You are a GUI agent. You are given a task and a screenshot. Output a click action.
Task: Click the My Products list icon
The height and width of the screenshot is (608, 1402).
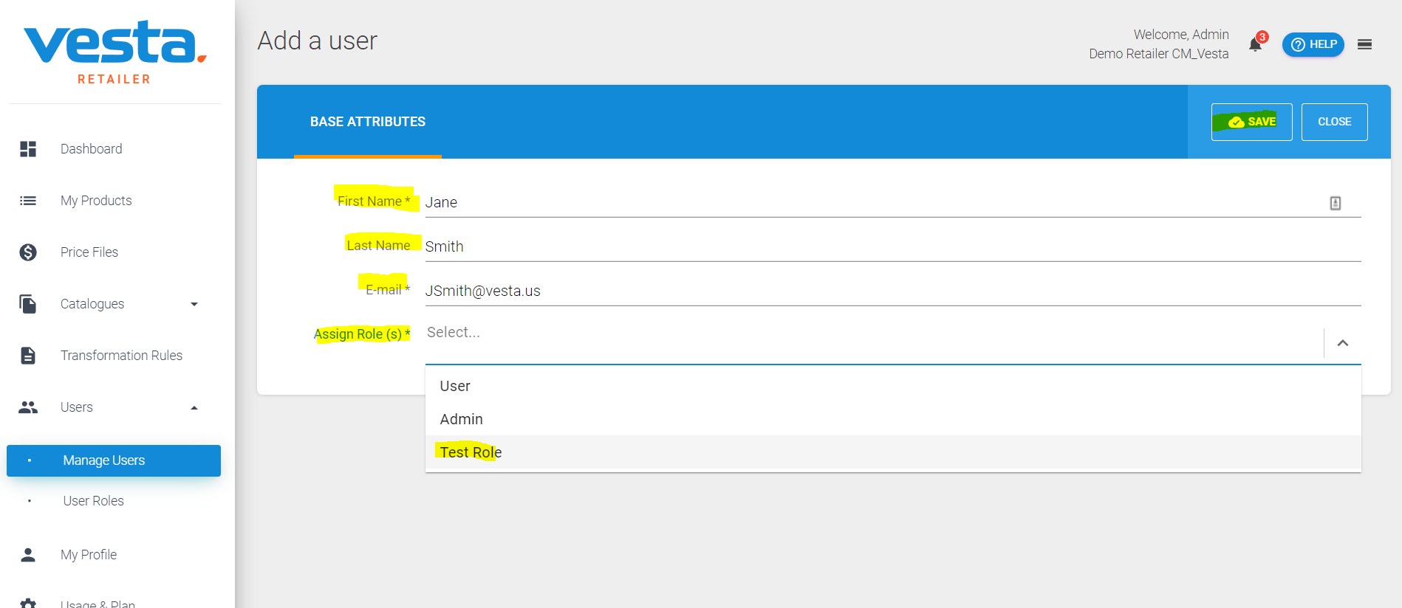28,201
